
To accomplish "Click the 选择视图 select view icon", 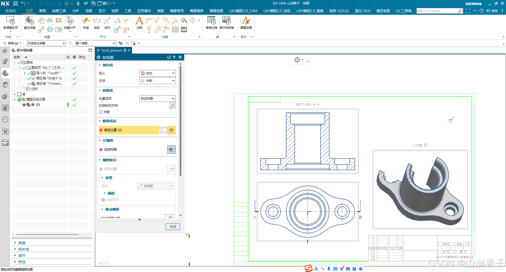I will (x=172, y=150).
